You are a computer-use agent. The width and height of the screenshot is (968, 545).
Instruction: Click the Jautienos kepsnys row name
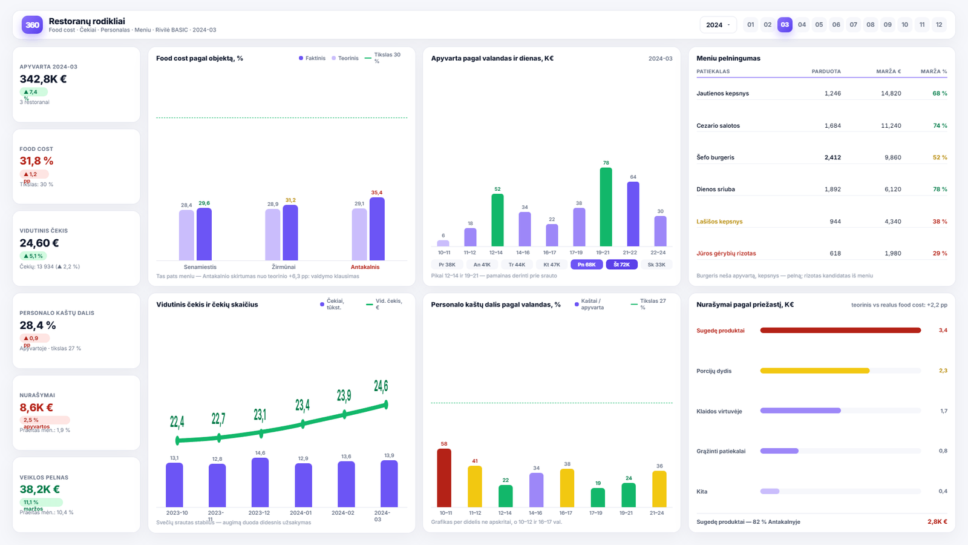pyautogui.click(x=723, y=93)
